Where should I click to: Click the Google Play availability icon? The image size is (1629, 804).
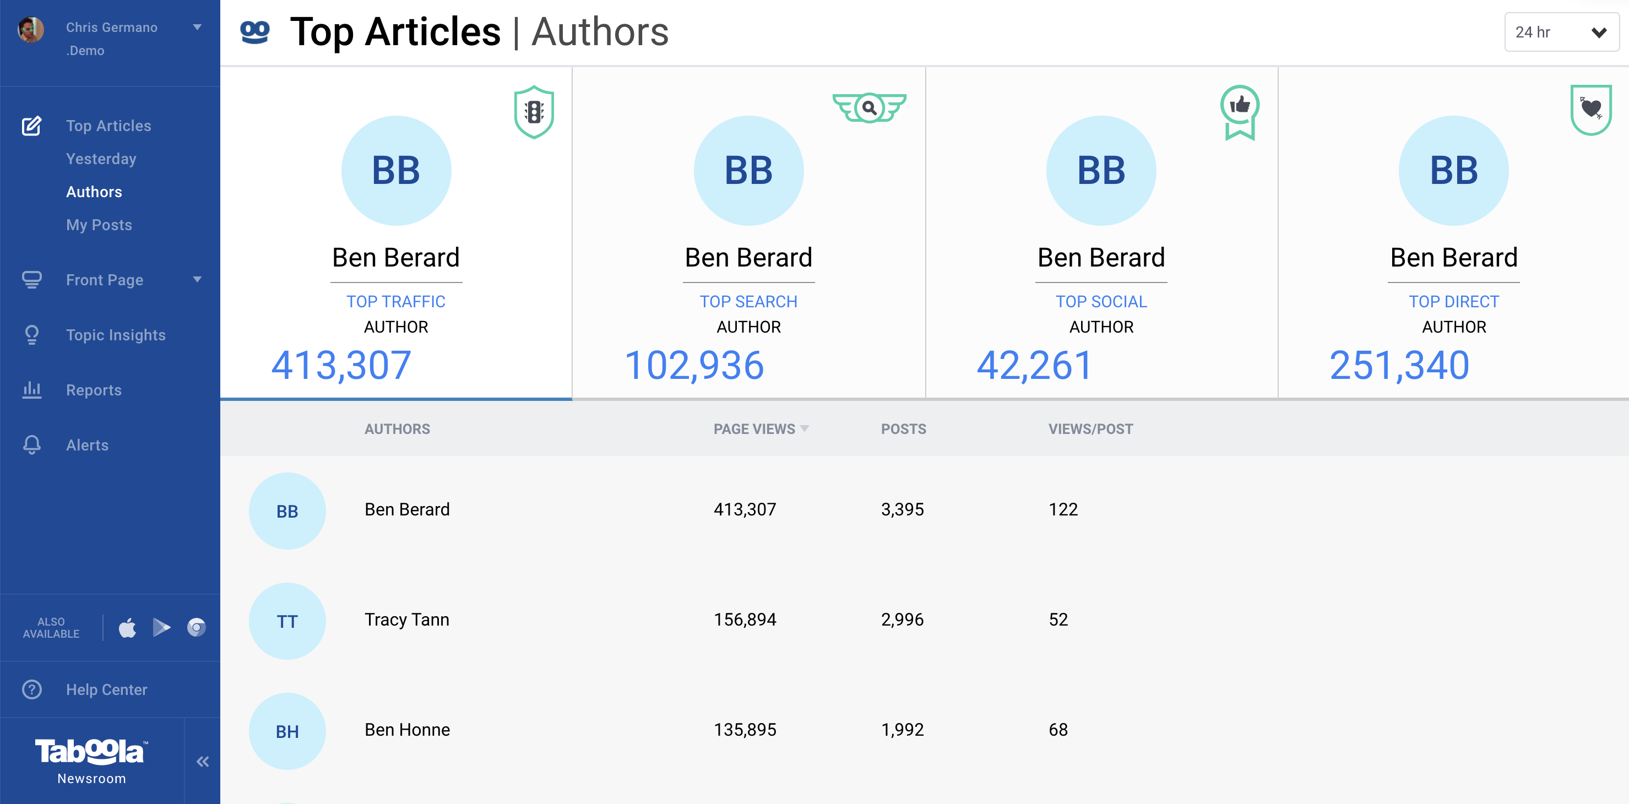pyautogui.click(x=162, y=628)
